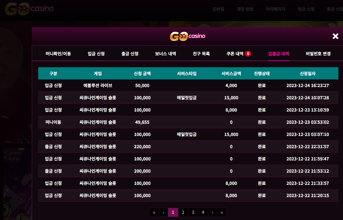The image size is (343, 220).
Task: Go to next page with › arrow
Action: click(212, 212)
